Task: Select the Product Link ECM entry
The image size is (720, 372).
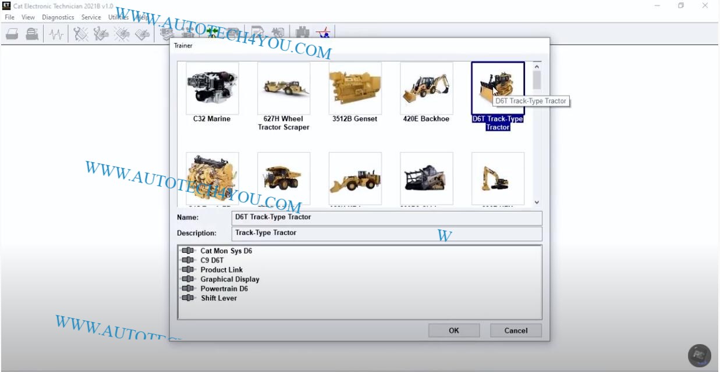Action: [x=221, y=270]
